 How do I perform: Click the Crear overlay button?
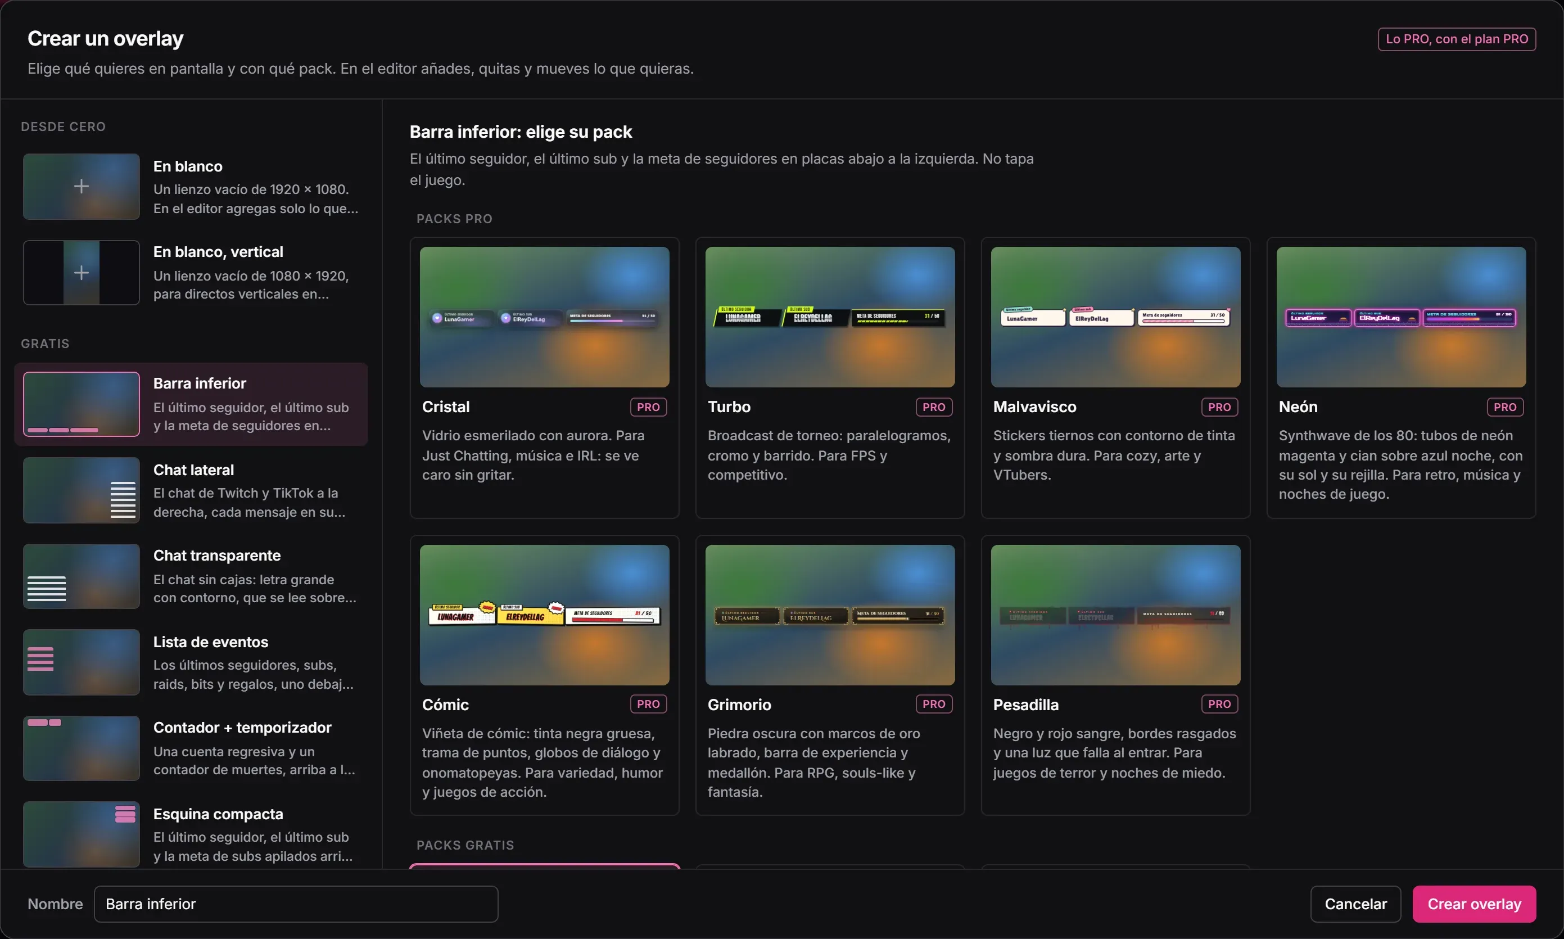click(1474, 904)
